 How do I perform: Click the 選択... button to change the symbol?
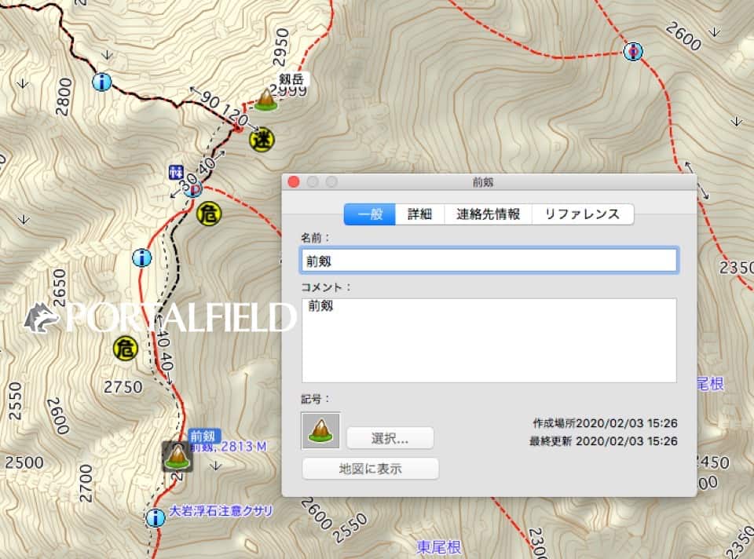[390, 438]
